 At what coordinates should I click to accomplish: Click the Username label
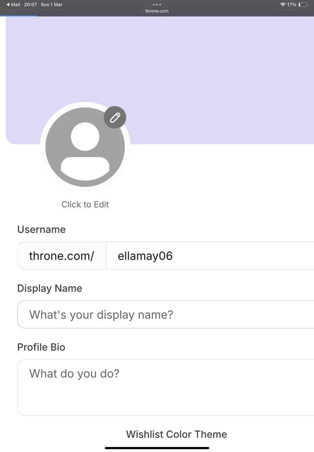tap(41, 230)
